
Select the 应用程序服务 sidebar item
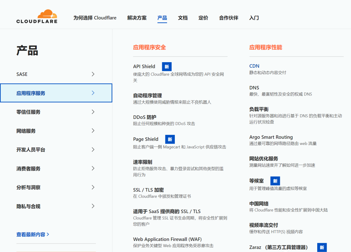(x=56, y=93)
